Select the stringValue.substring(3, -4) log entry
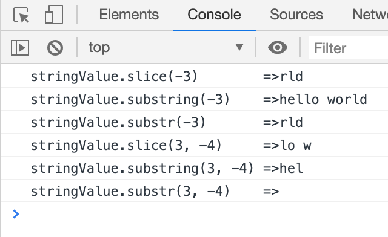This screenshot has height=237, width=388. 195,168
